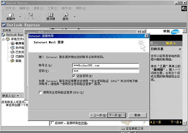This screenshot has height=133, width=188.
Task: Click the 收件箱 link in startup text
Action: coord(83,123)
